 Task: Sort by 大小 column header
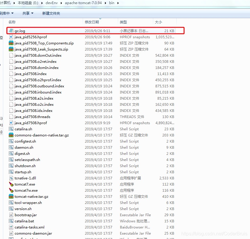158,22
